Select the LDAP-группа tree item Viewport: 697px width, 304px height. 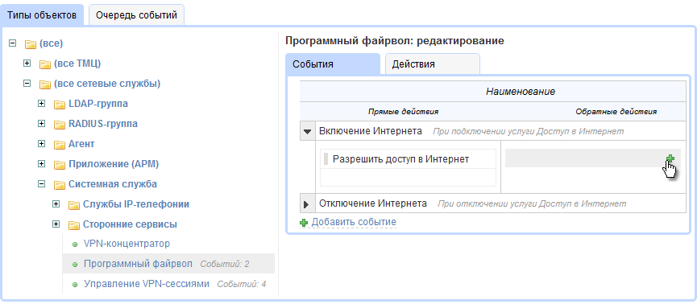98,104
